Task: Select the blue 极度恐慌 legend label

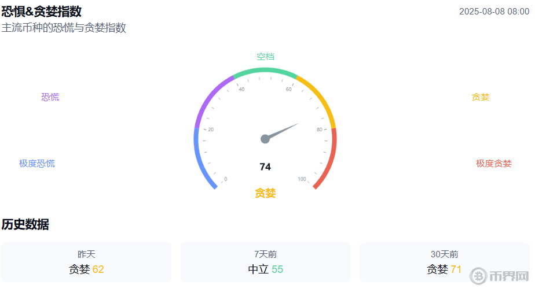Action: click(37, 164)
